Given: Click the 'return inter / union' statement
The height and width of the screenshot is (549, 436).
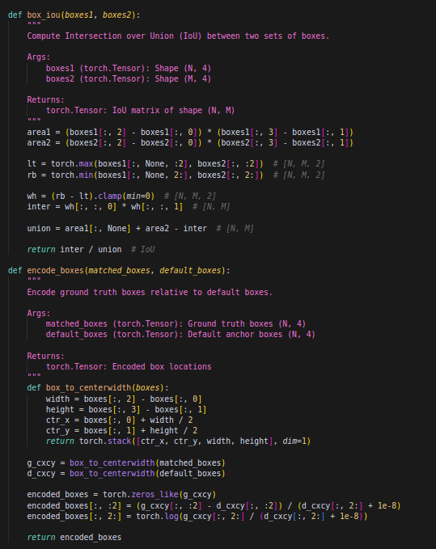Looking at the screenshot, I should coord(74,250).
